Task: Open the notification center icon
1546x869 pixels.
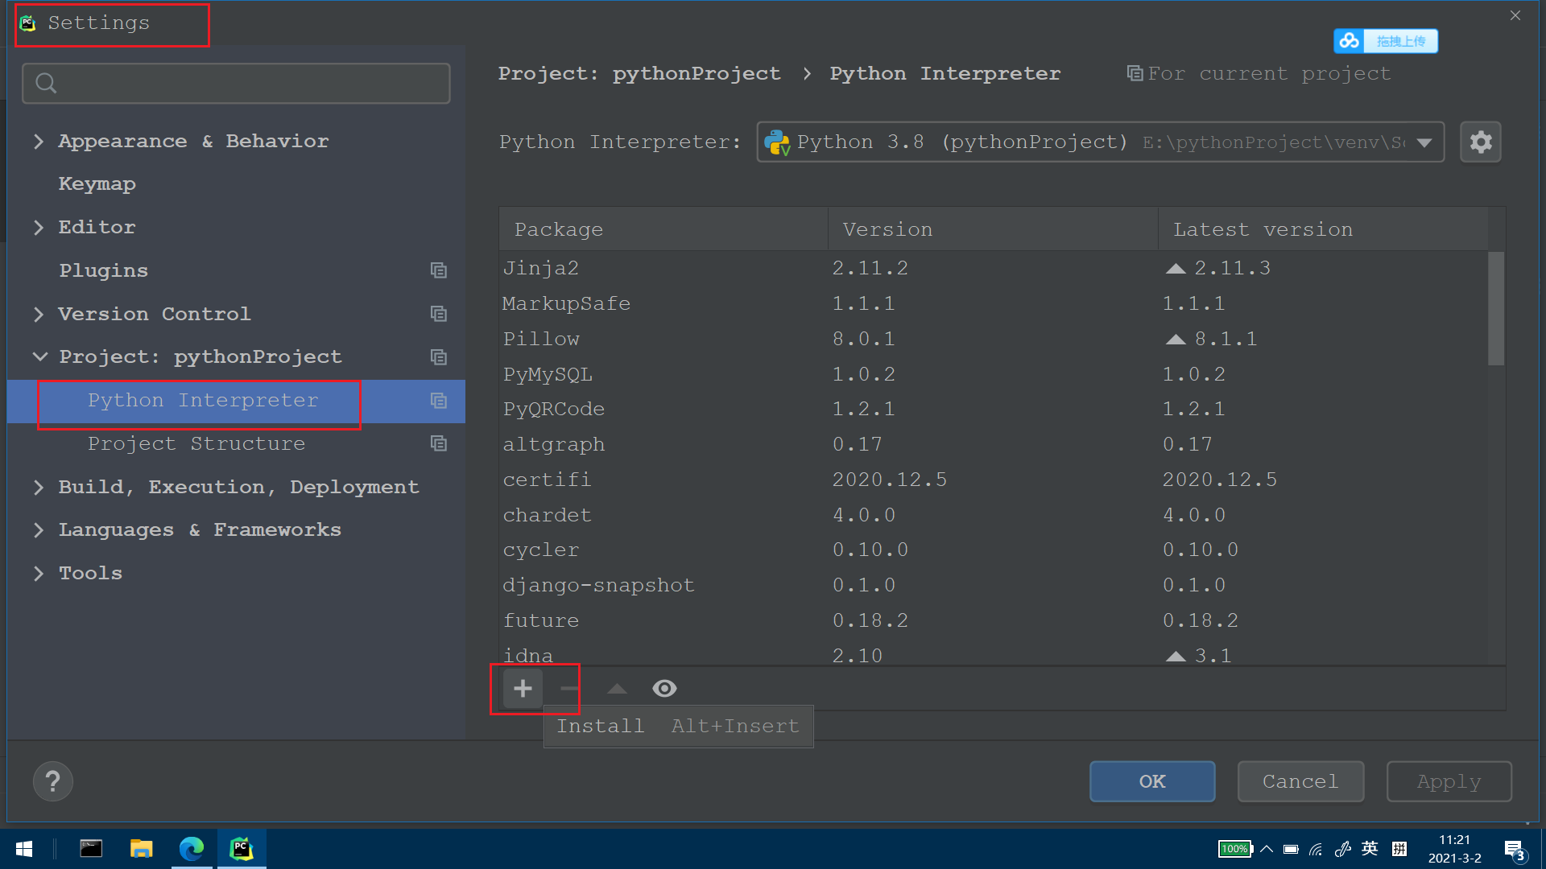Action: [1515, 850]
